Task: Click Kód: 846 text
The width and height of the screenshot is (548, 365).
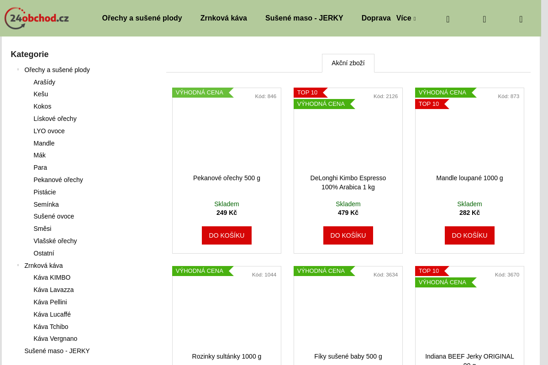Action: click(266, 96)
